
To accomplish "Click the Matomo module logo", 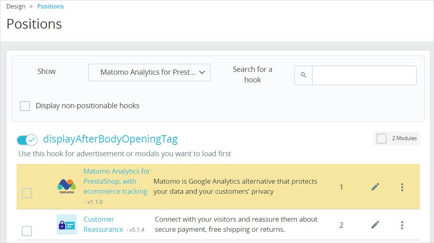I will click(66, 186).
